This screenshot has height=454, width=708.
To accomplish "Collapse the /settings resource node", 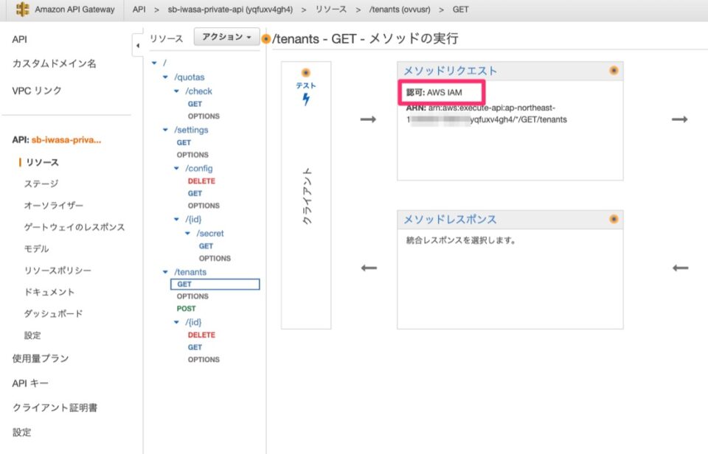I will click(x=164, y=130).
